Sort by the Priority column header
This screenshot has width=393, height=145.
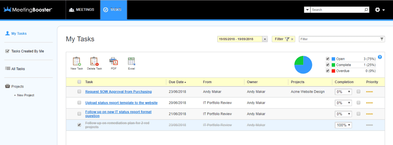click(x=372, y=82)
